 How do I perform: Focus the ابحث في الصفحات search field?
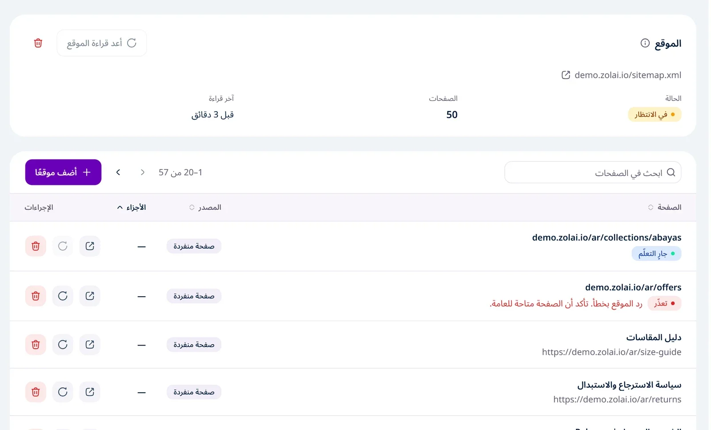tap(593, 173)
